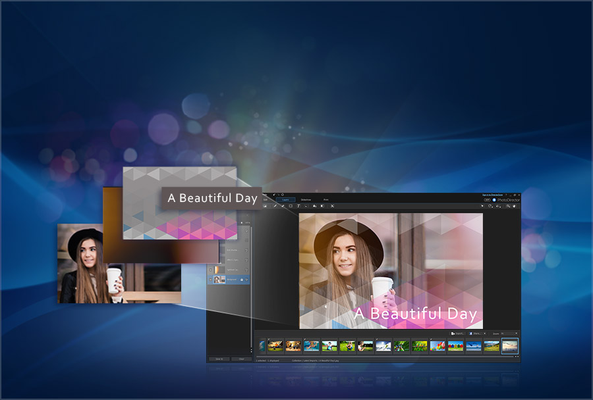Click the edited photo in canvas
Viewport: 593px width, 400px height.
391,271
